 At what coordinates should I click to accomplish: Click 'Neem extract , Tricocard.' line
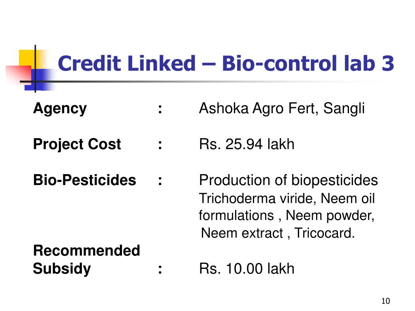[x=278, y=233]
